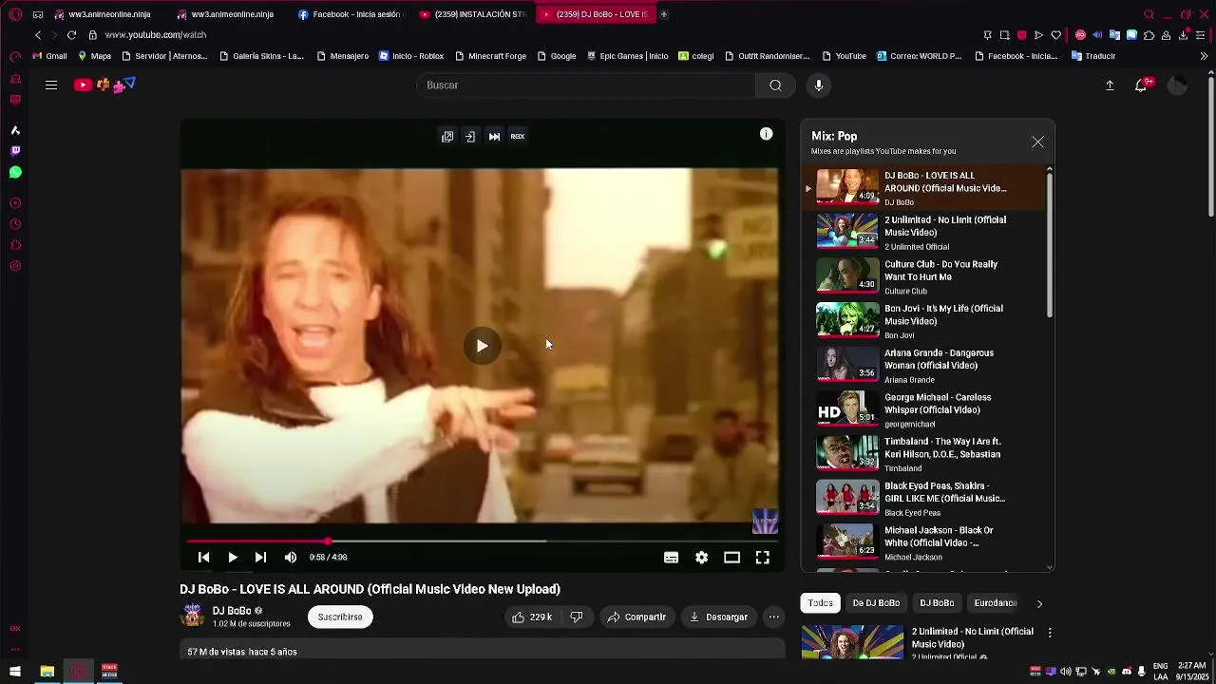
Task: Open the Minecraft Forge bookmark
Action: pos(490,56)
